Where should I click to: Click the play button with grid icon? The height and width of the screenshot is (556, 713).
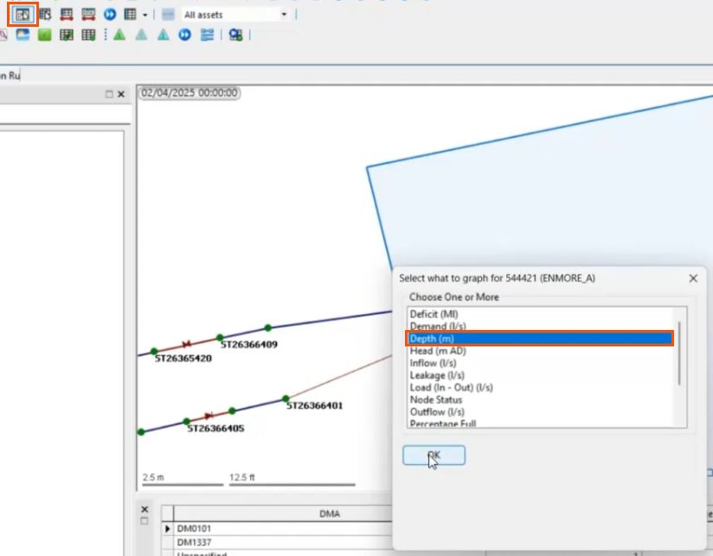point(235,35)
